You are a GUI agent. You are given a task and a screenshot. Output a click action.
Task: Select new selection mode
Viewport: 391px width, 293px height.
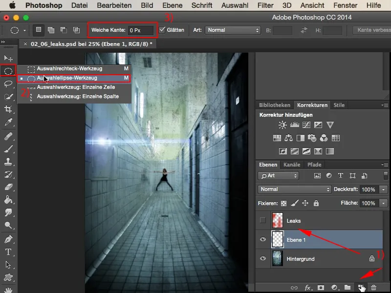[x=39, y=30]
